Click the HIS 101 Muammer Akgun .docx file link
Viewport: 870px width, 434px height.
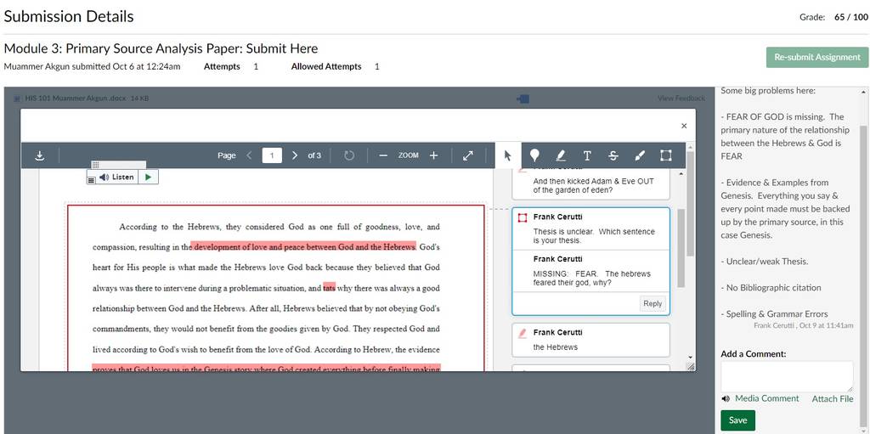[76, 99]
